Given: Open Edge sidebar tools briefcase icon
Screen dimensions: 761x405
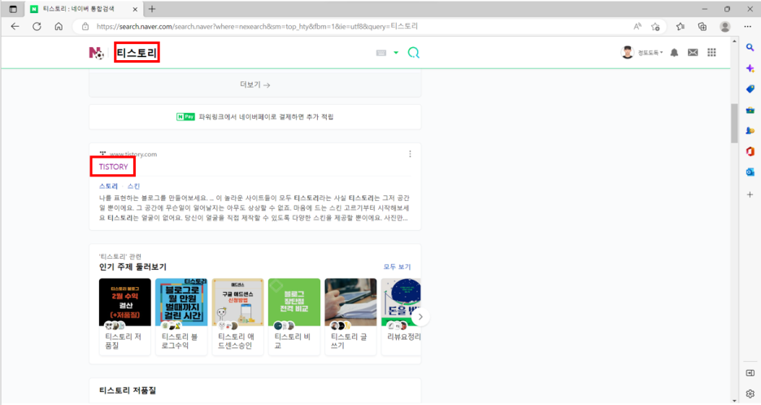Looking at the screenshot, I should click(750, 110).
